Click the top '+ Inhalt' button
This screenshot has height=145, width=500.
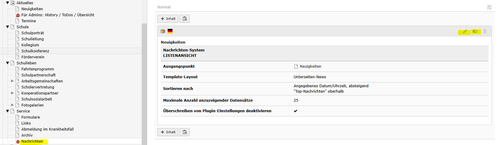[x=168, y=19]
